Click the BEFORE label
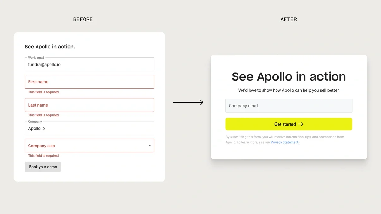The height and width of the screenshot is (214, 381). [83, 19]
